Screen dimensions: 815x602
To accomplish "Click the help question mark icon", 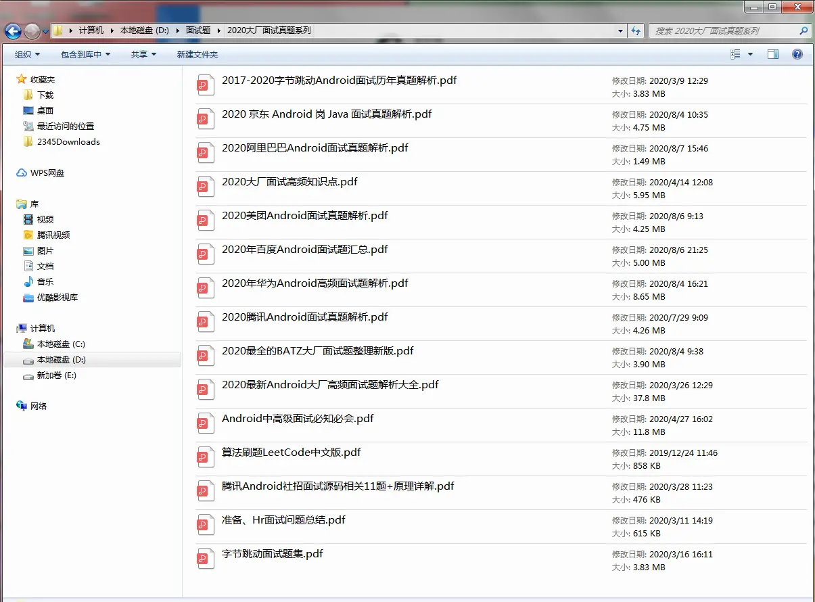I will point(797,54).
